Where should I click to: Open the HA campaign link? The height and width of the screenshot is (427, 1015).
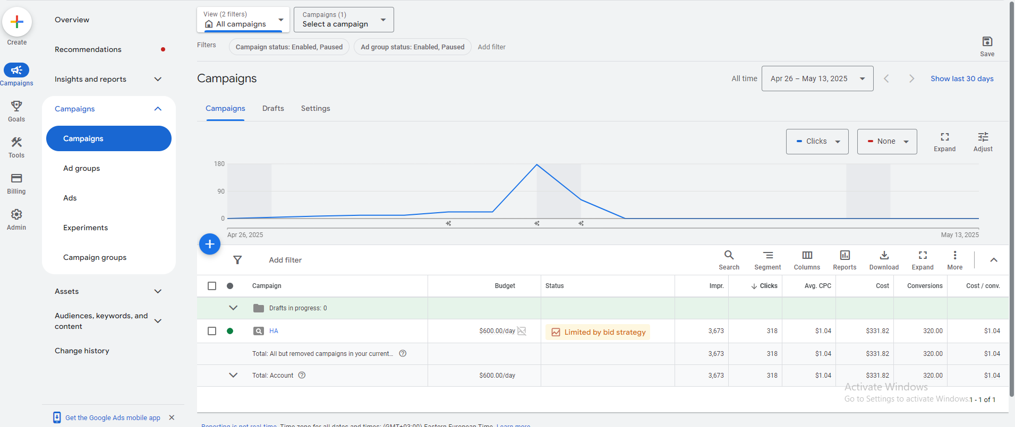[x=274, y=331]
